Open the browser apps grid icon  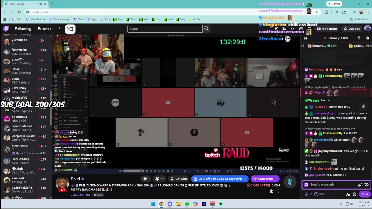(x=5, y=19)
